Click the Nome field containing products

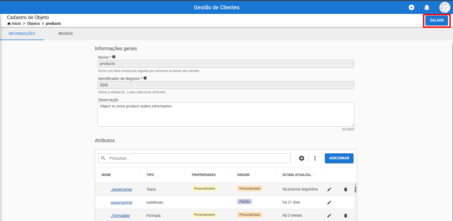click(226, 64)
